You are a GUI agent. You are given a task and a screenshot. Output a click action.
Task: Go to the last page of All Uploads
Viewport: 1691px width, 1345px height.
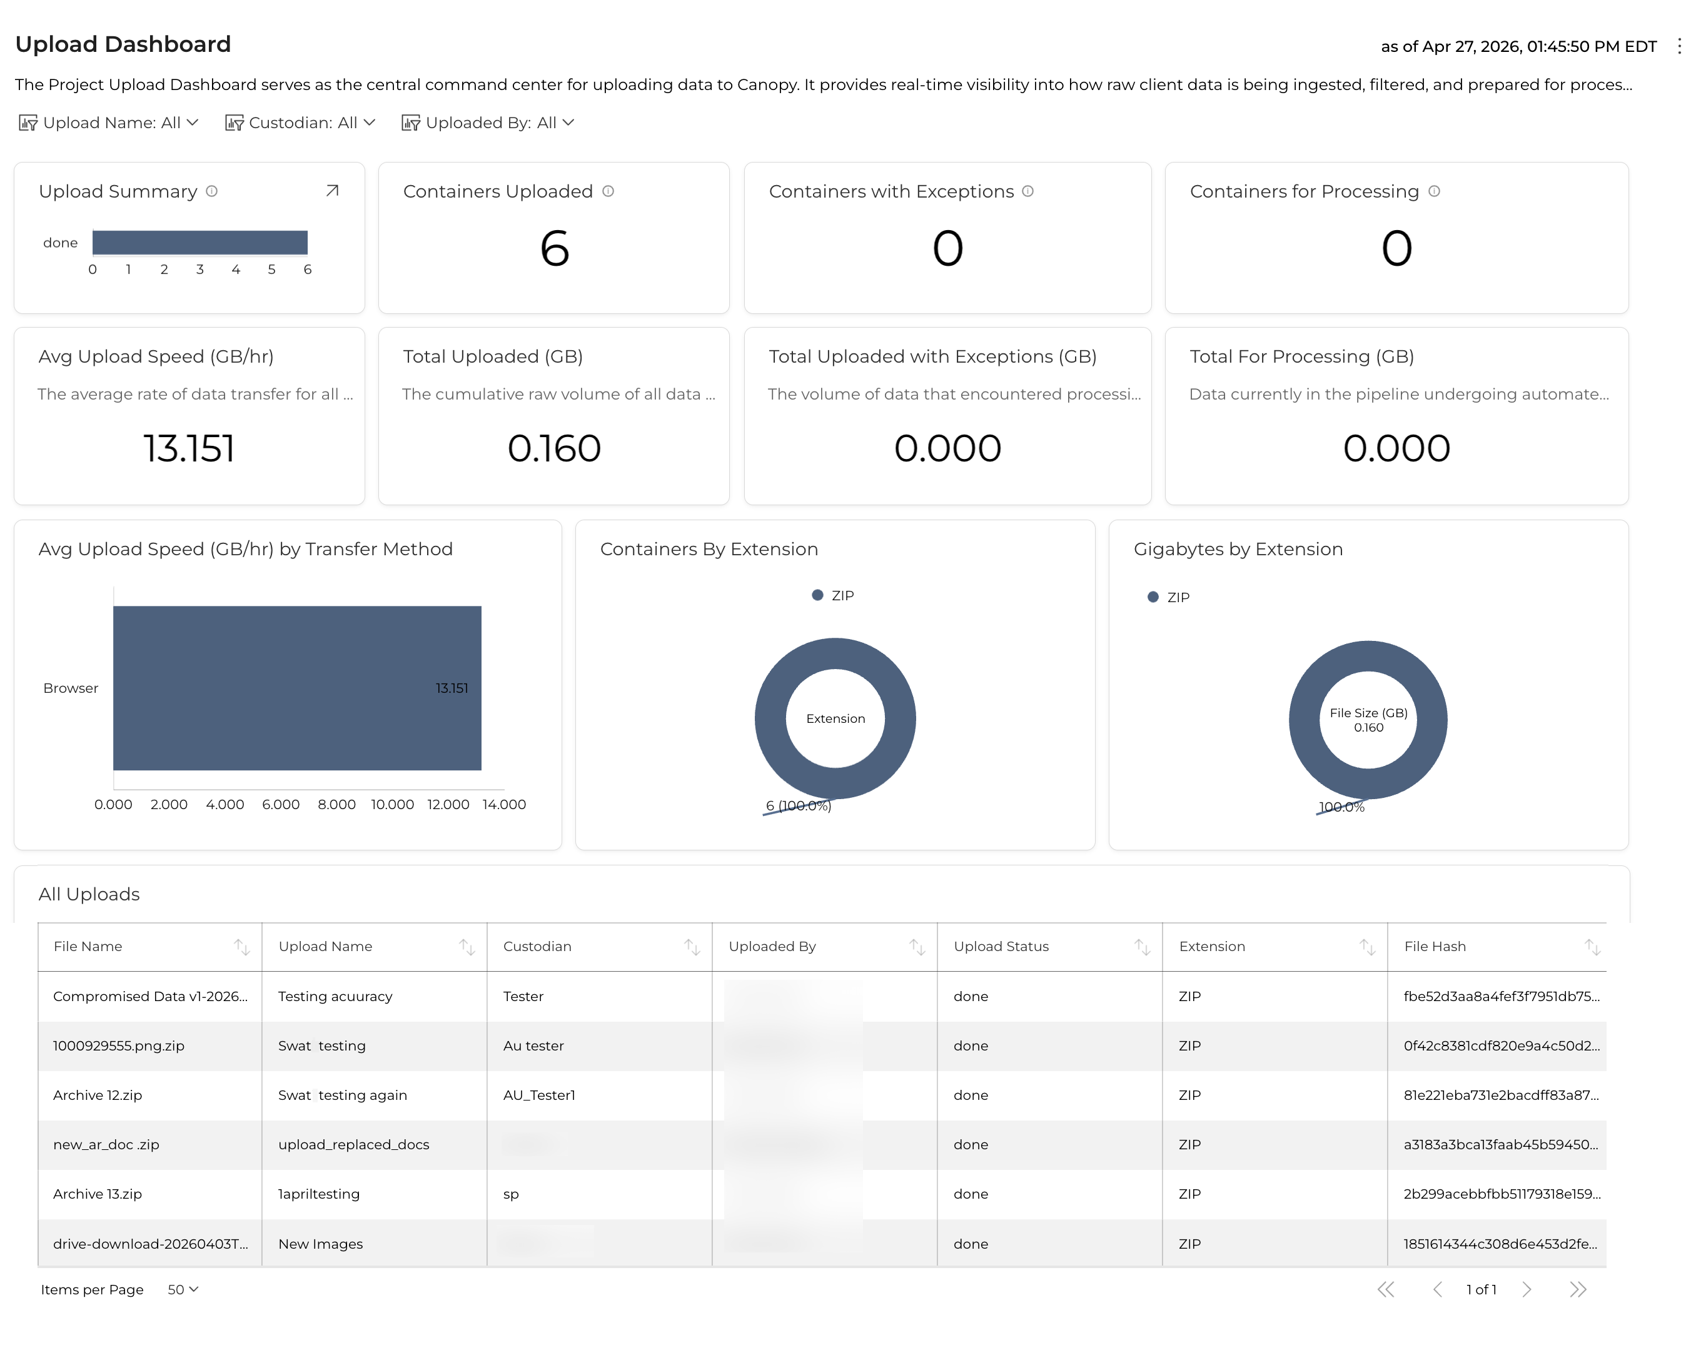(1578, 1289)
